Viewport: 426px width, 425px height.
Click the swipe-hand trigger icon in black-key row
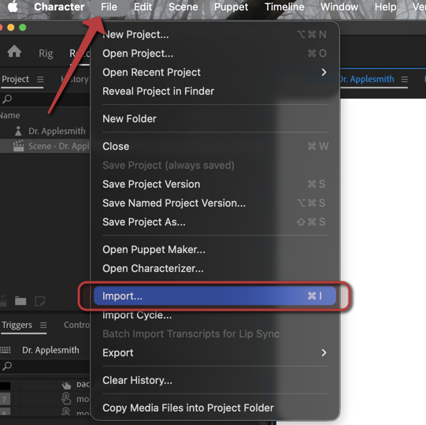(66, 385)
